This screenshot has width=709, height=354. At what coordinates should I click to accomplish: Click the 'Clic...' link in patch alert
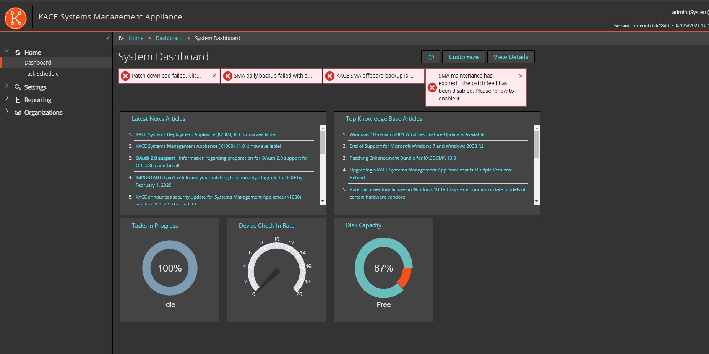tap(195, 76)
